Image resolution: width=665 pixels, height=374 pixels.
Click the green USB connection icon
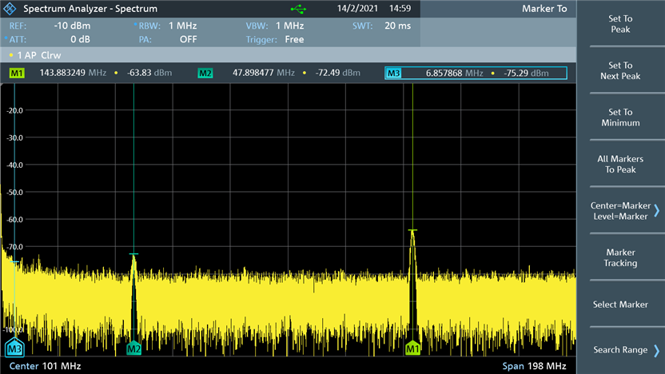298,9
